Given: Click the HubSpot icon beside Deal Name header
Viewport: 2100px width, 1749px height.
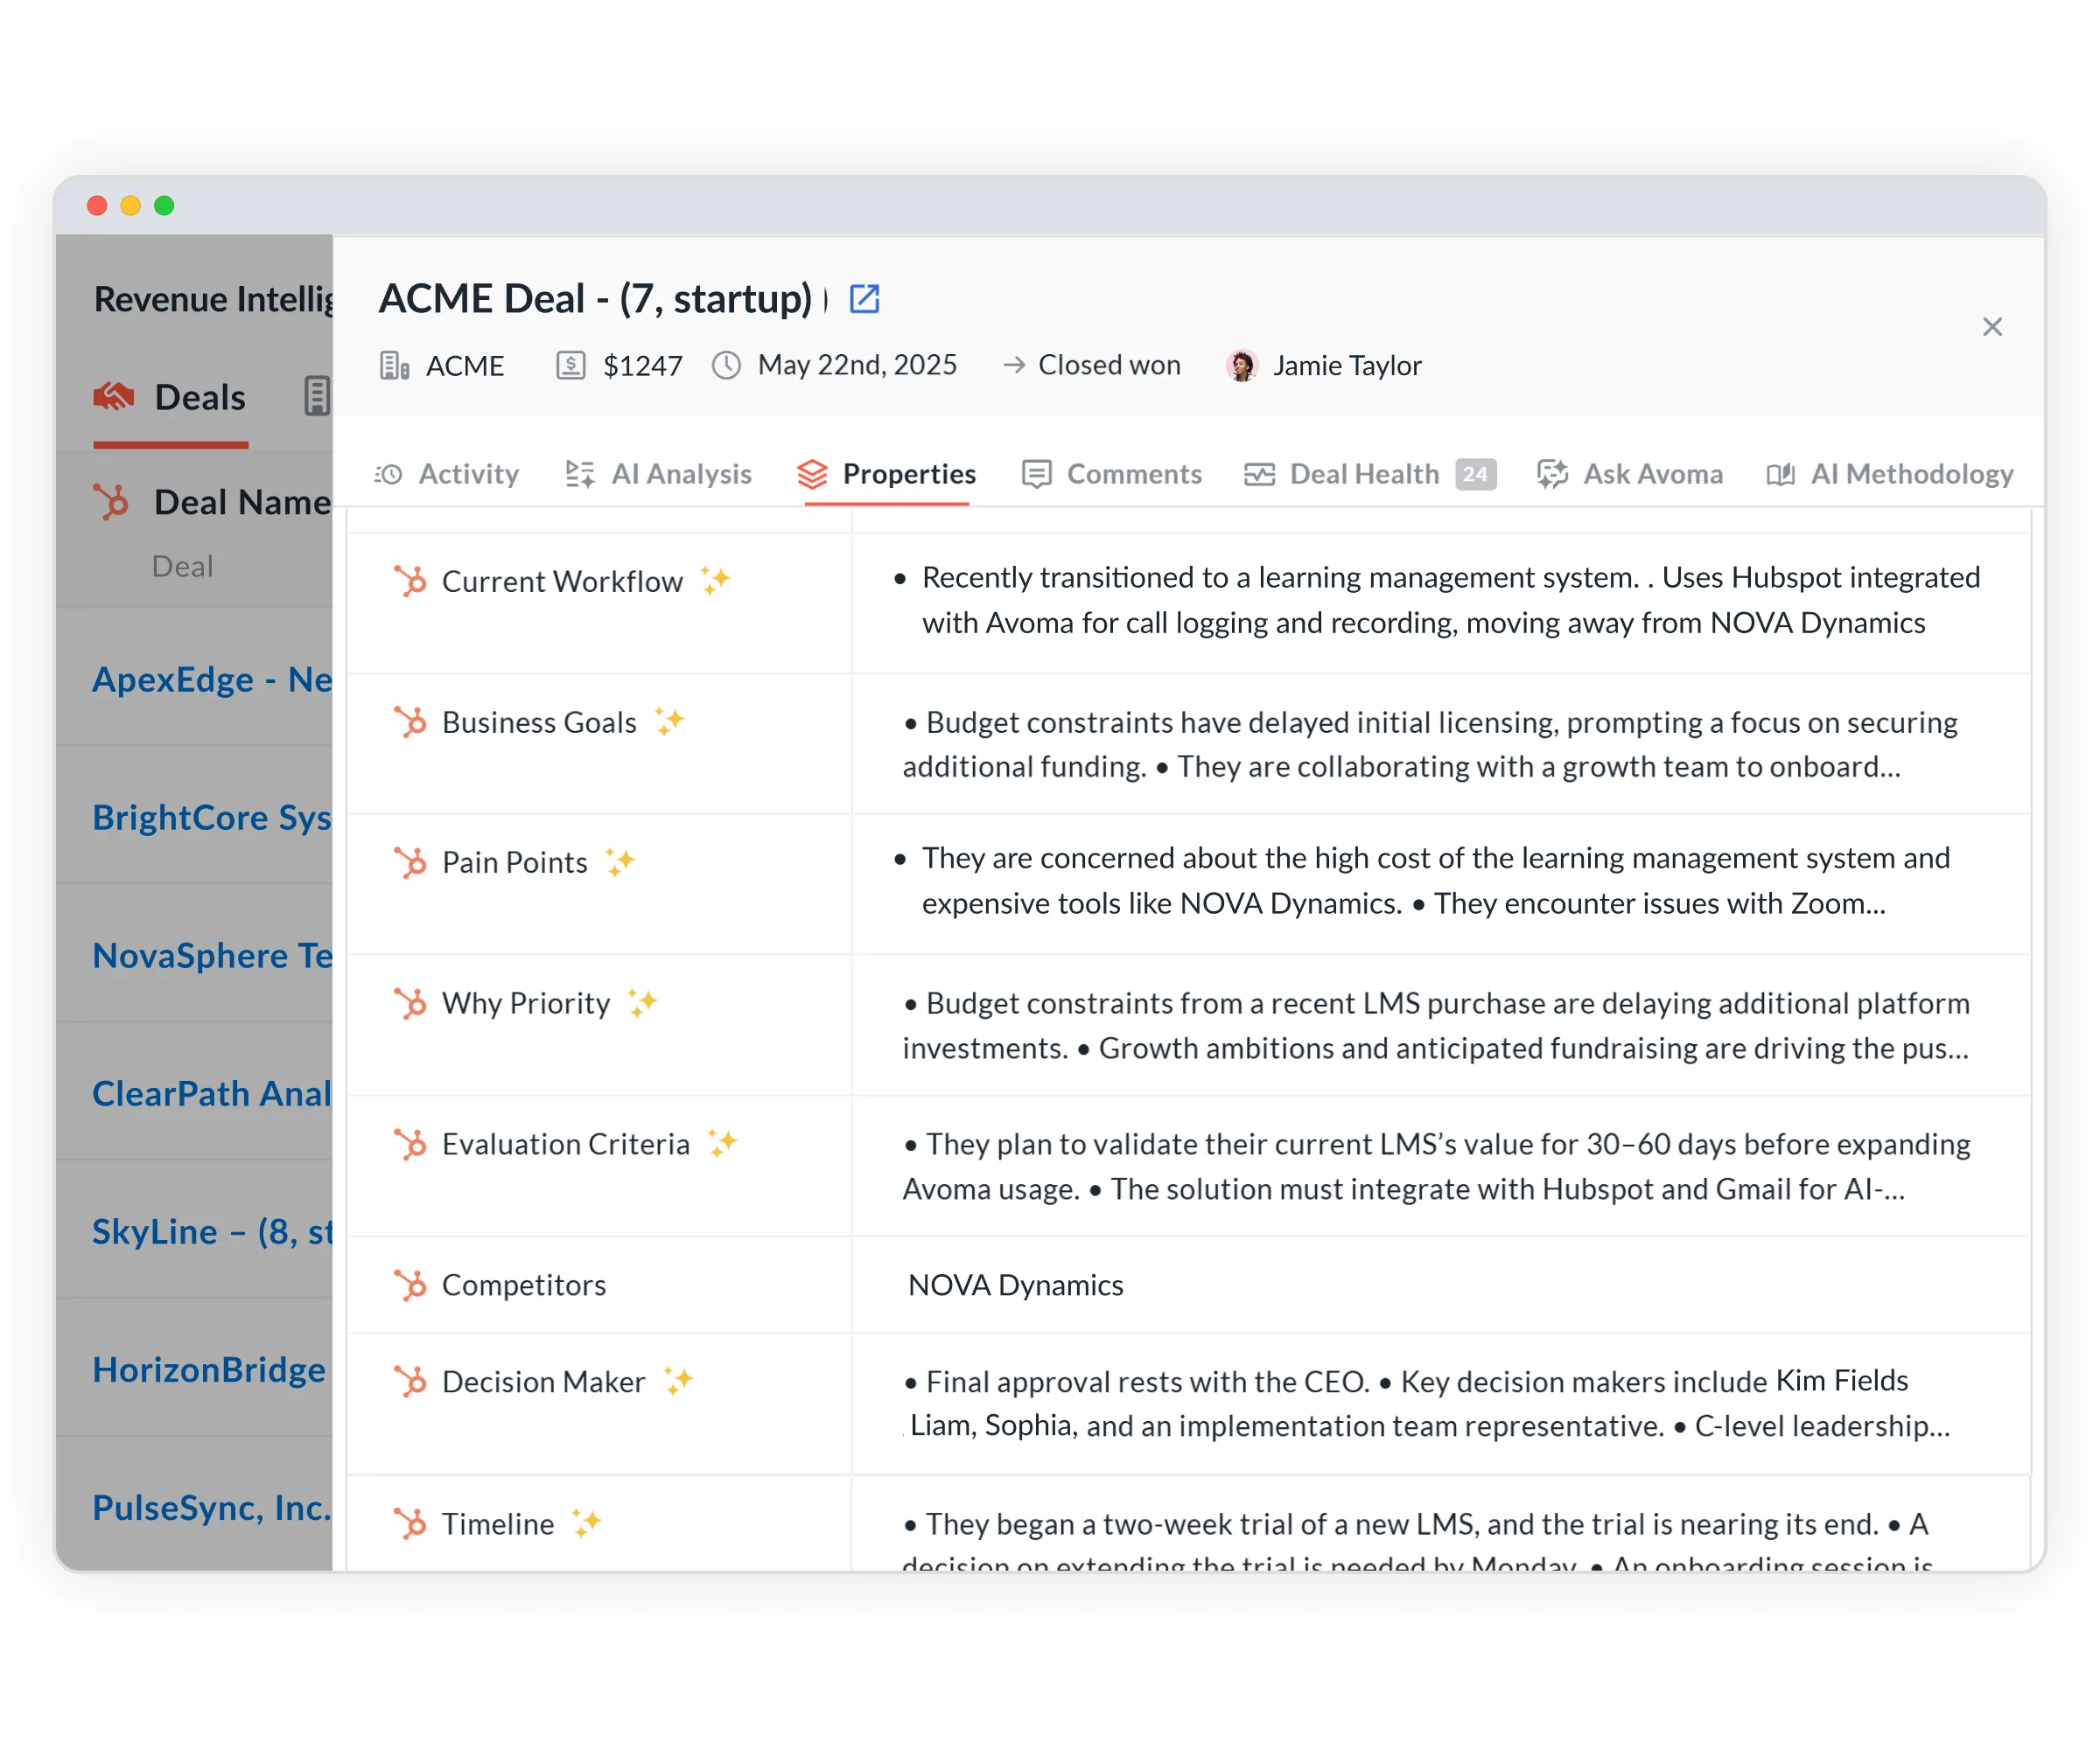Looking at the screenshot, I should click(x=112, y=502).
